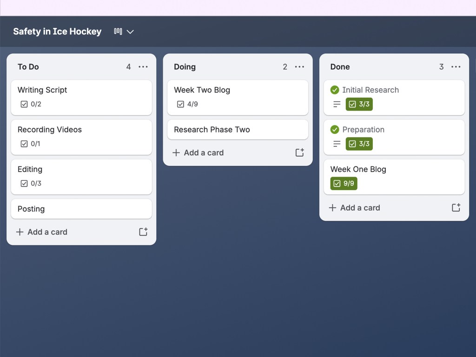Viewport: 476px width, 357px height.
Task: Open the To Do list actions menu
Action: pyautogui.click(x=143, y=67)
